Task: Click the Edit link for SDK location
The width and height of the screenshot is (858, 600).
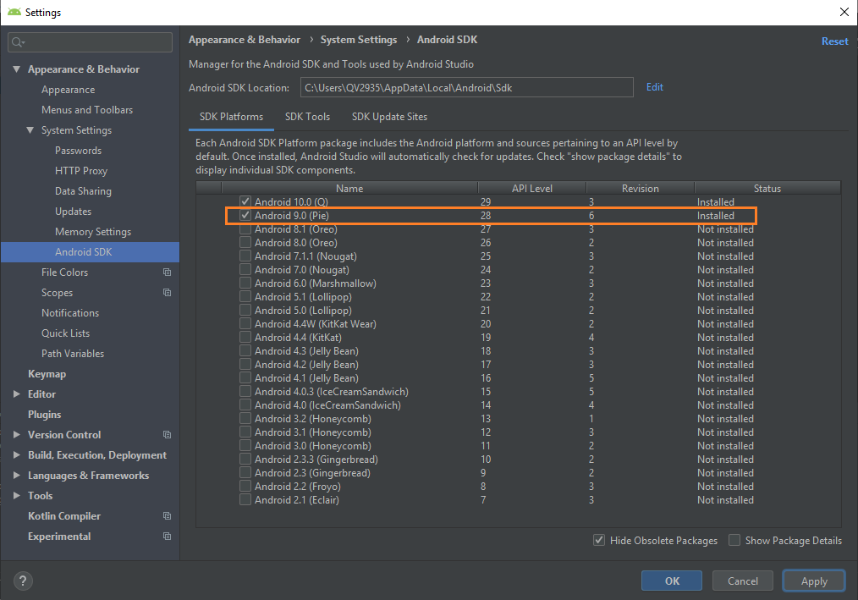Action: [x=654, y=87]
